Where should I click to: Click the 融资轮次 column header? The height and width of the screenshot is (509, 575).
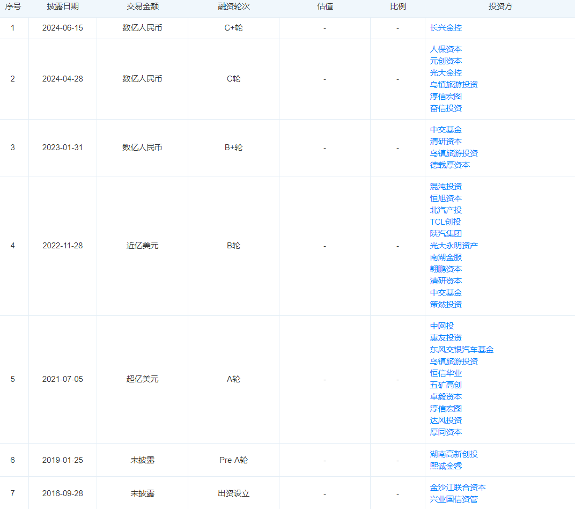tap(234, 6)
